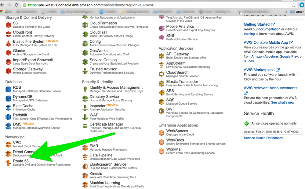
Task: Open the S3 service icon
Action: pyautogui.click(x=8, y=25)
